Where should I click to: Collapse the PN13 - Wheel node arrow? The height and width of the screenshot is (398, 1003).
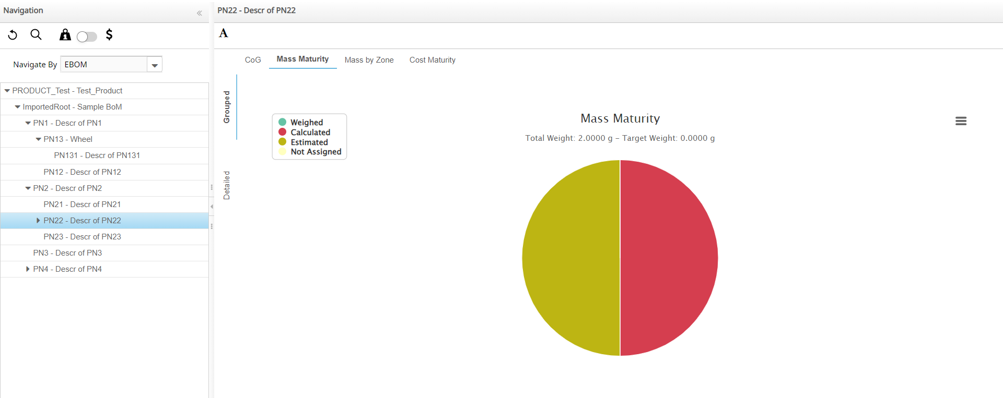coord(39,139)
